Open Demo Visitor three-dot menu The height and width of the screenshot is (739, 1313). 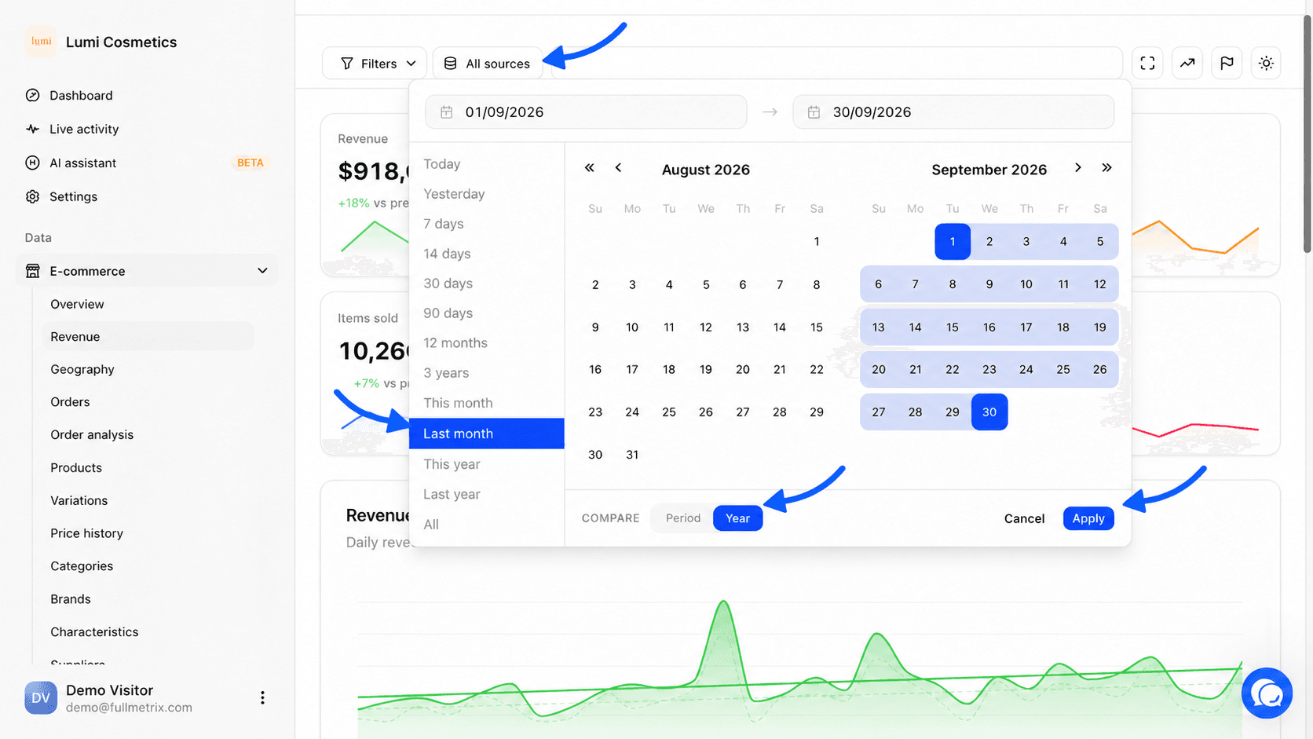point(262,697)
